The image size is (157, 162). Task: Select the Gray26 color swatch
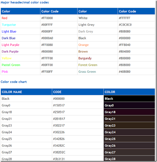[x=129, y=146]
